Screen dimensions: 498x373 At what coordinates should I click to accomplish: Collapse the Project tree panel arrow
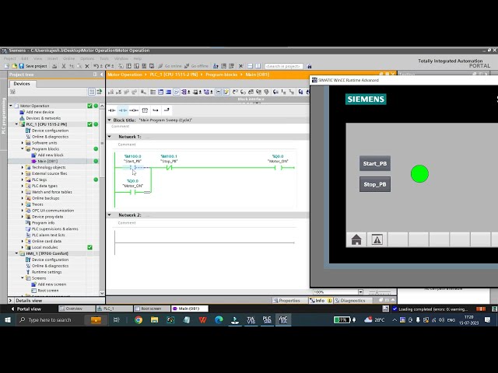coord(102,75)
